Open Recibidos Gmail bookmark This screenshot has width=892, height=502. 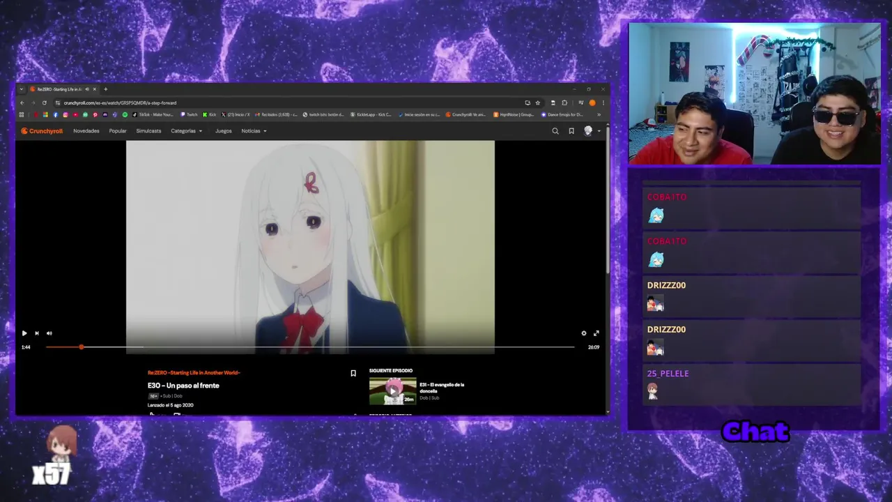pos(276,114)
